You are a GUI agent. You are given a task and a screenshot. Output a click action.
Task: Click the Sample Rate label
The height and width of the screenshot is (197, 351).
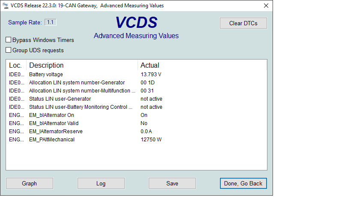pos(25,22)
